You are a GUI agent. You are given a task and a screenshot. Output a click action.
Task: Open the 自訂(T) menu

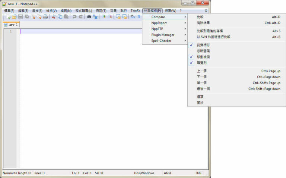click(101, 11)
